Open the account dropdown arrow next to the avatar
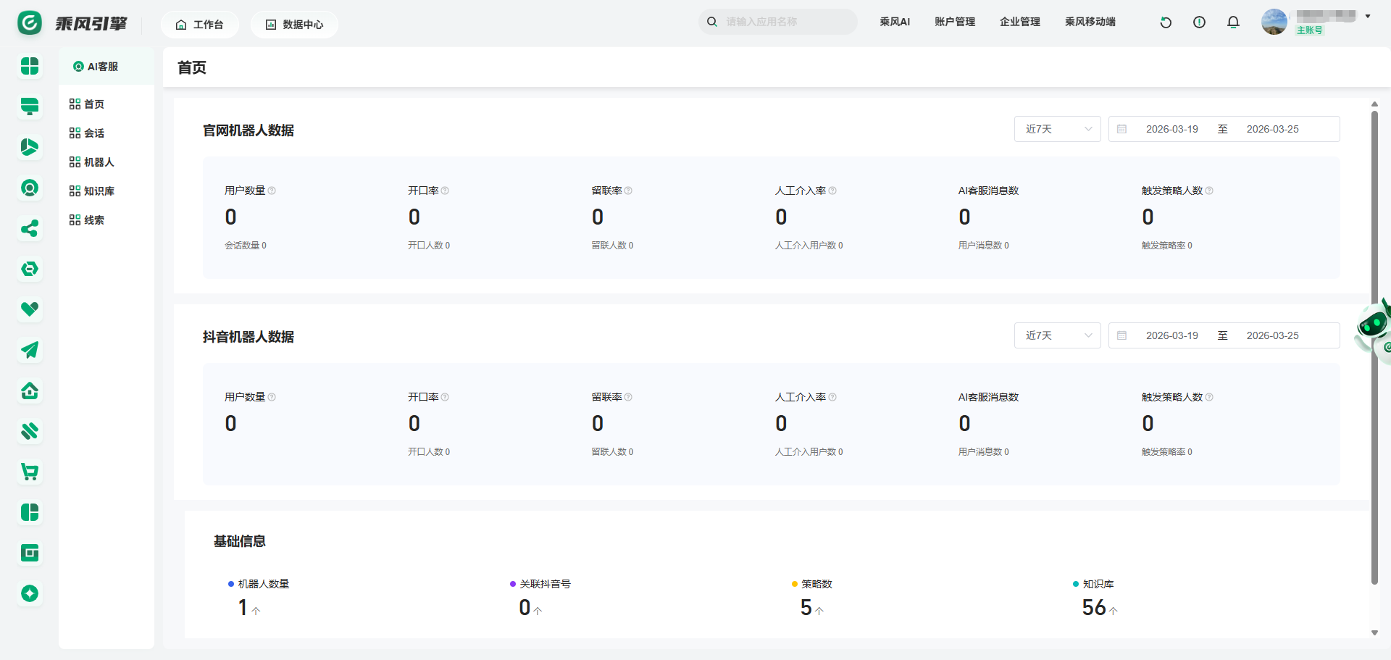 click(1368, 16)
